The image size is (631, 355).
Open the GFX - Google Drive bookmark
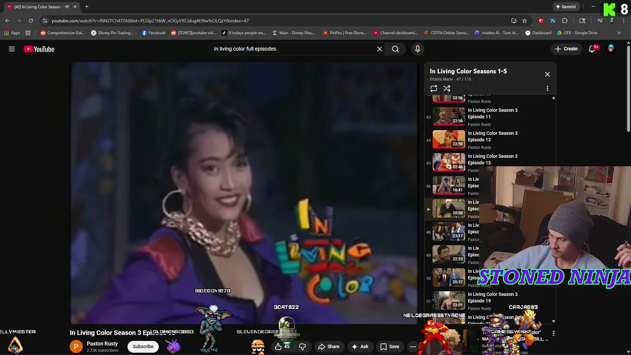[x=577, y=33]
